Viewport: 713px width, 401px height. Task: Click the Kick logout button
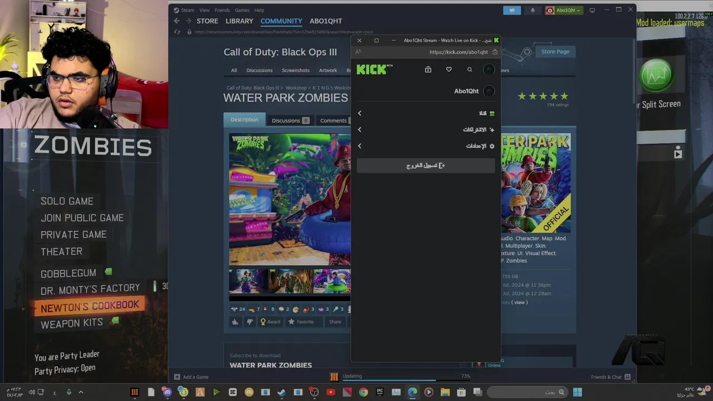coord(426,165)
